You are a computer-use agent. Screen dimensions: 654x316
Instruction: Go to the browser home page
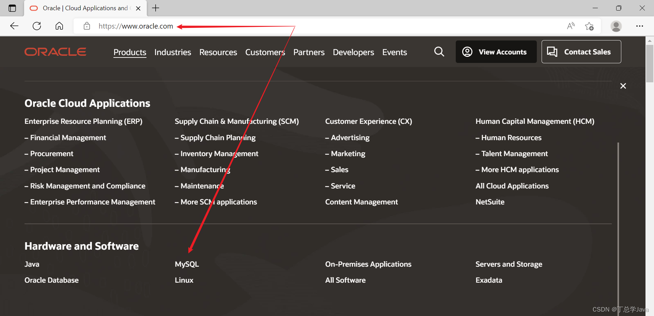[59, 26]
